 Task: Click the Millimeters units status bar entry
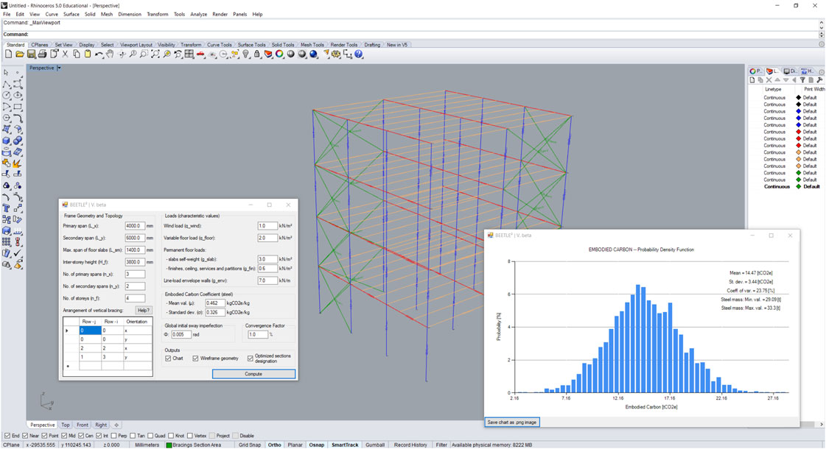click(147, 445)
